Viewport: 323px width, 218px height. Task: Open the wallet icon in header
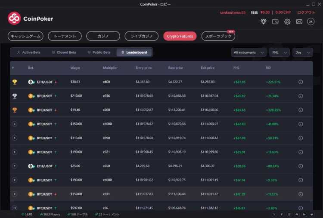[276, 21]
